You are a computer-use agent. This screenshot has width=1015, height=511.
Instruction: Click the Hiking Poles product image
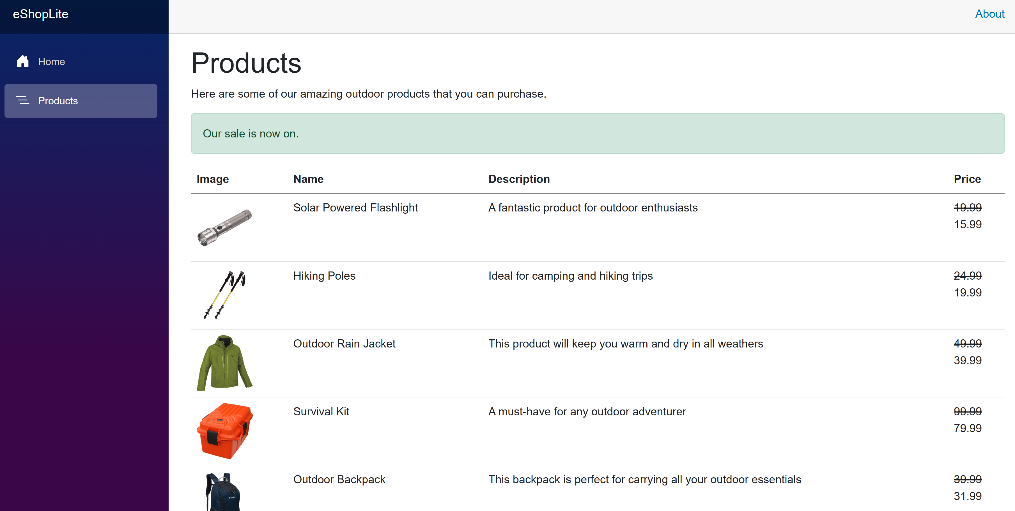[x=225, y=295]
